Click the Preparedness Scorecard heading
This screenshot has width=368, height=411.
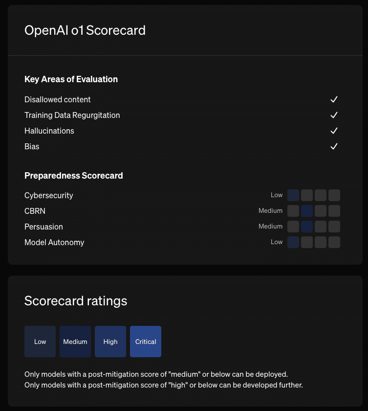74,175
